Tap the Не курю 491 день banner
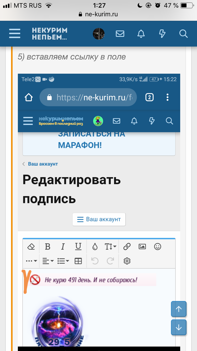Viewport: 197px width, 351px height. click(x=93, y=280)
